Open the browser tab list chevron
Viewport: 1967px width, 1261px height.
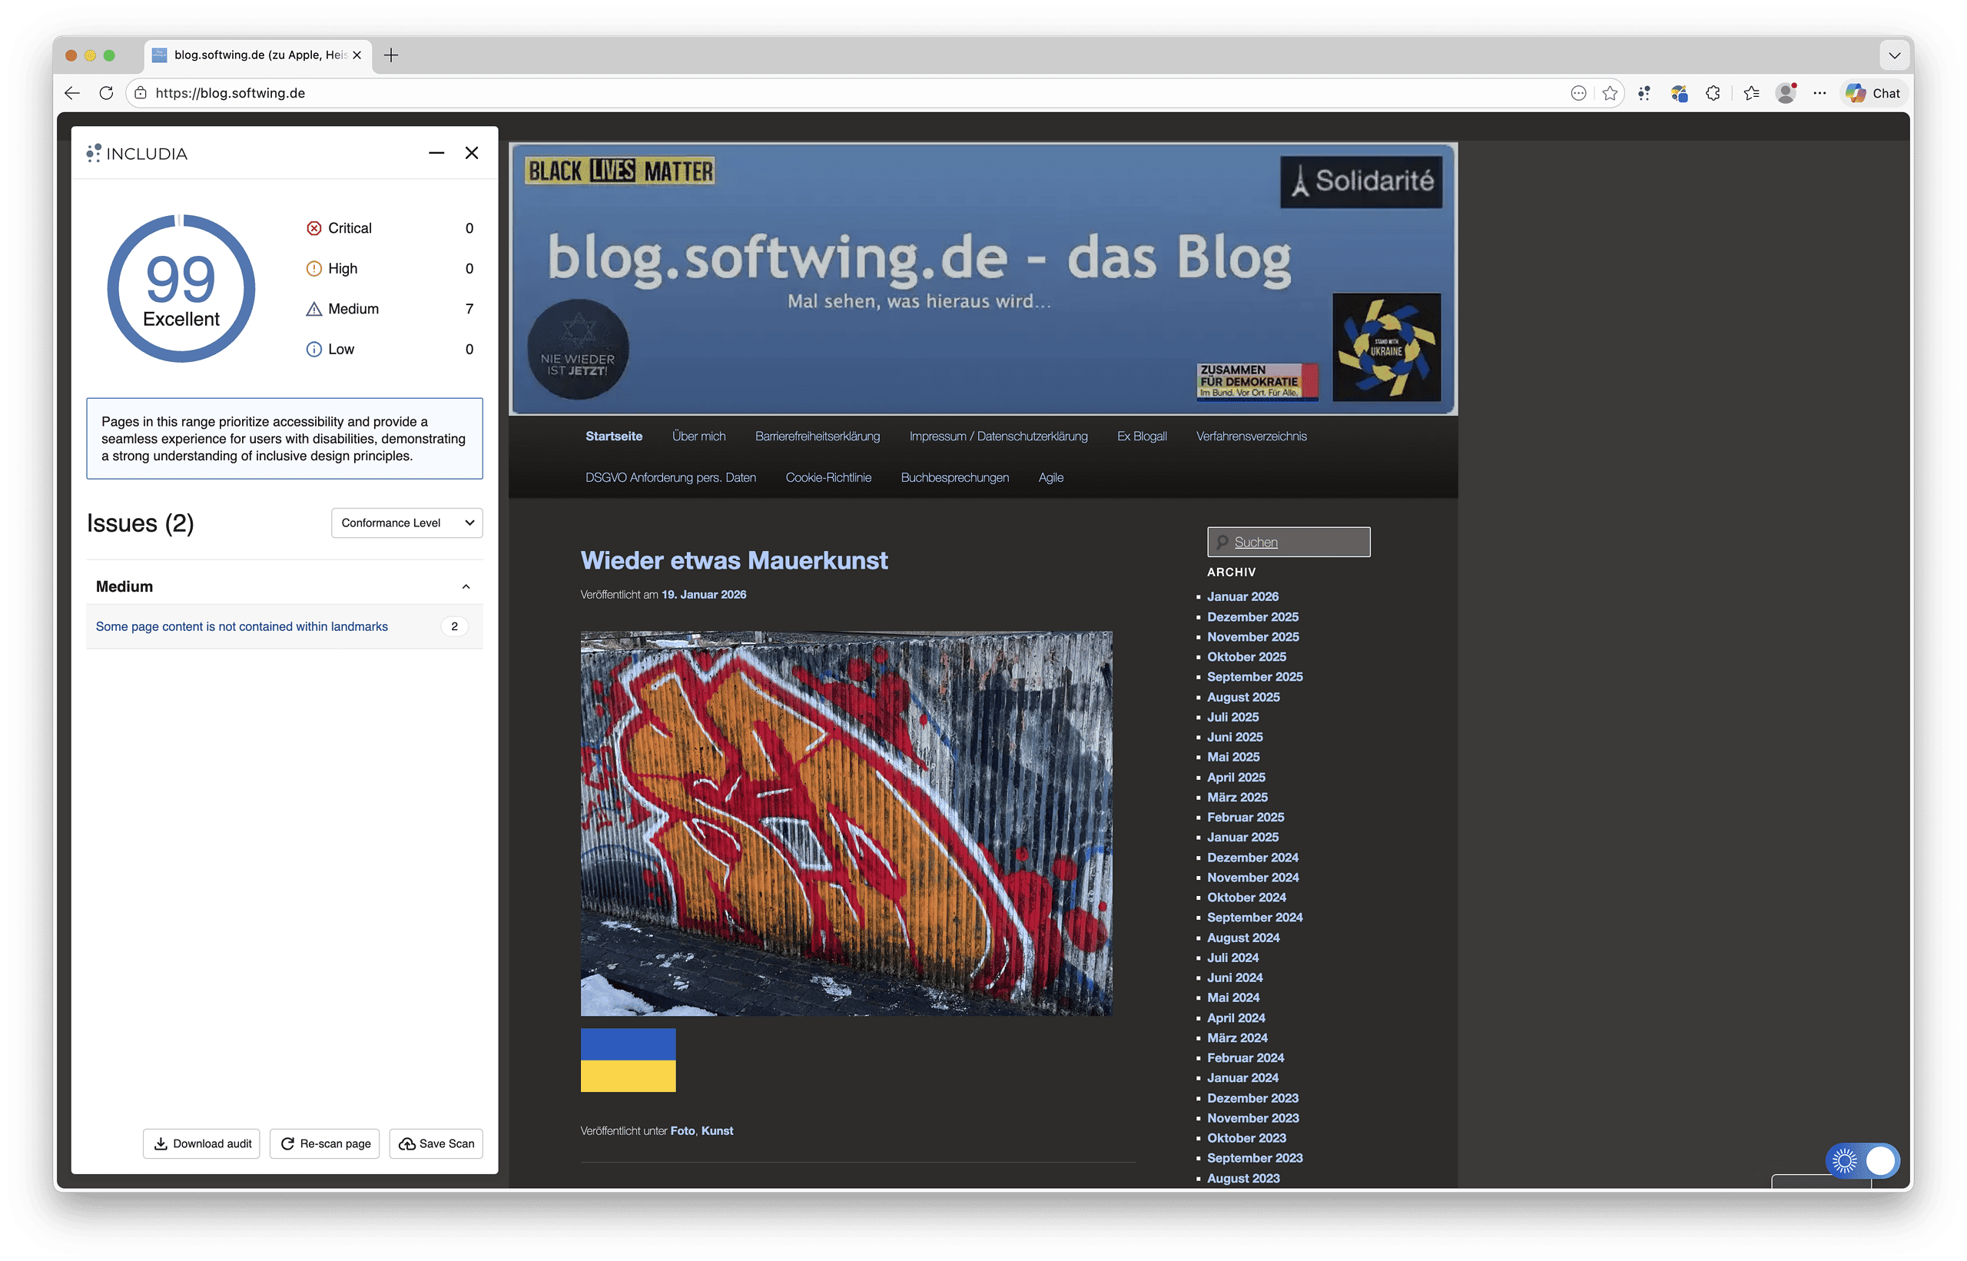point(1894,55)
